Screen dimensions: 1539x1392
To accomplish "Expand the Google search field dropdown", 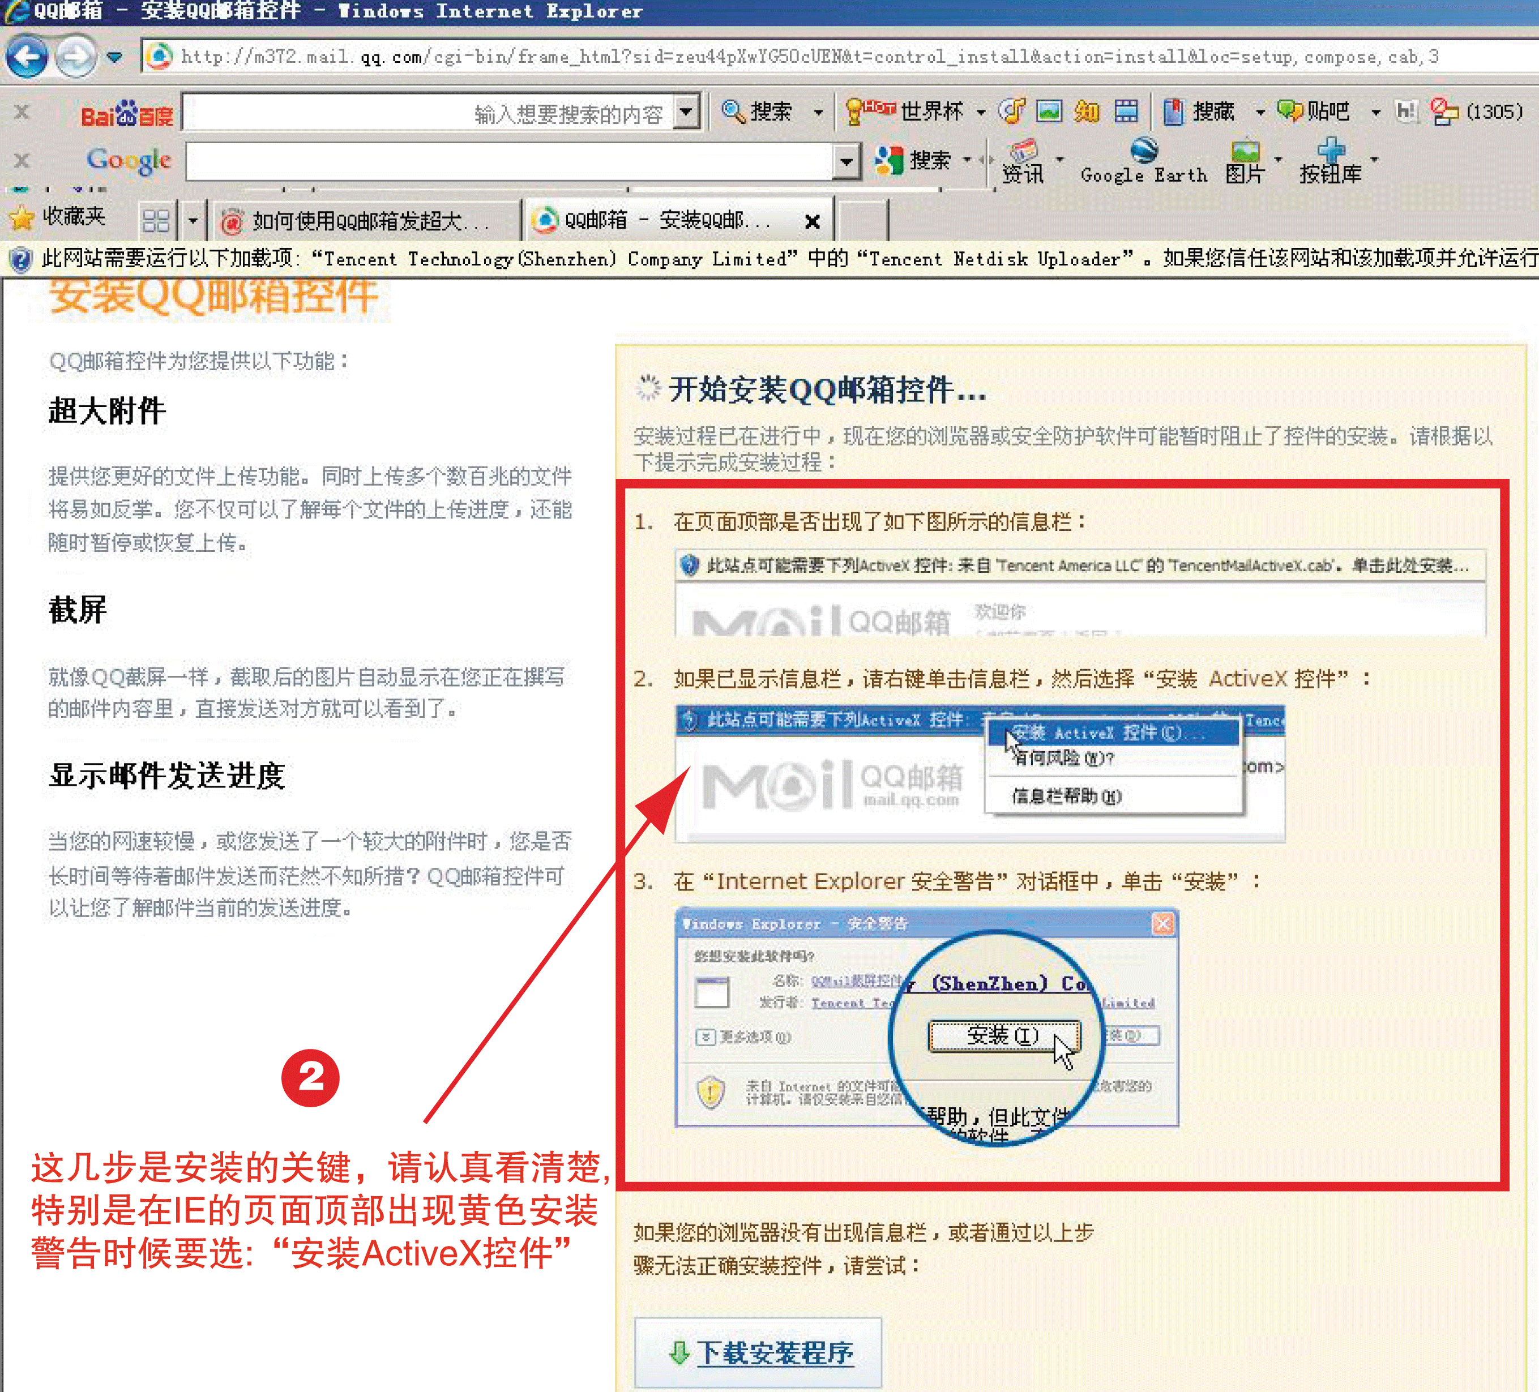I will point(846,162).
